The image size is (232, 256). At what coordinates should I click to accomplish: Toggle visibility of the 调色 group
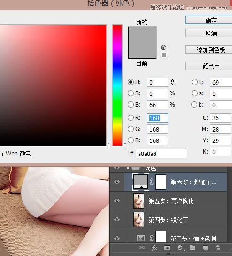click(x=117, y=168)
